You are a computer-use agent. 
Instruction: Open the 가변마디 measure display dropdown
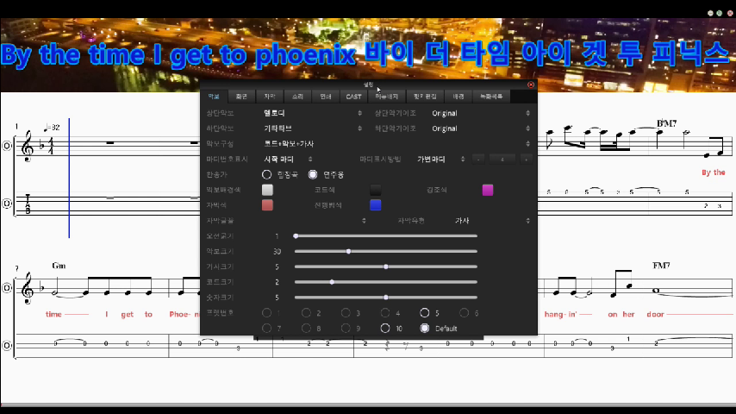pos(440,160)
